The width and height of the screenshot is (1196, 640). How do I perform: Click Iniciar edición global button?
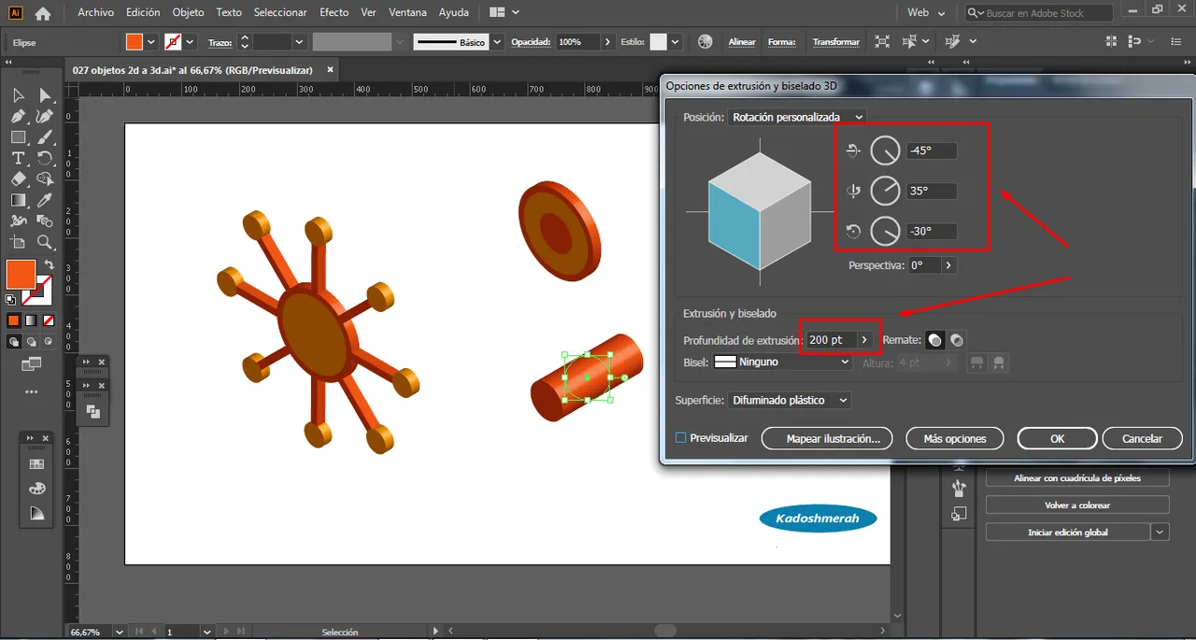1067,532
